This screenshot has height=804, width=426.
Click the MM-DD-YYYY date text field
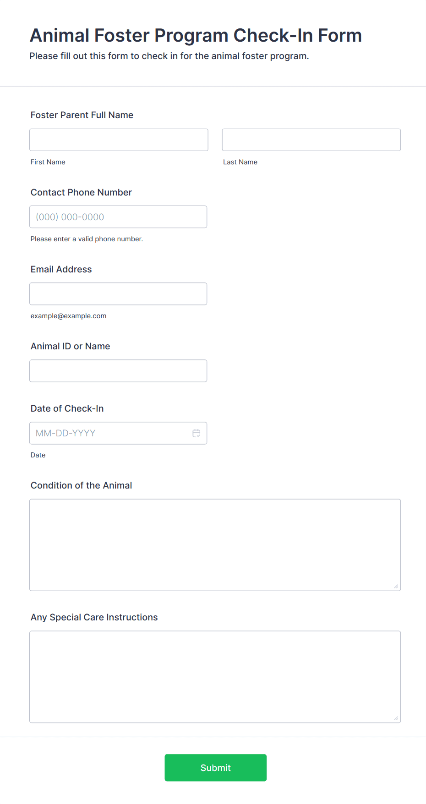(110, 433)
